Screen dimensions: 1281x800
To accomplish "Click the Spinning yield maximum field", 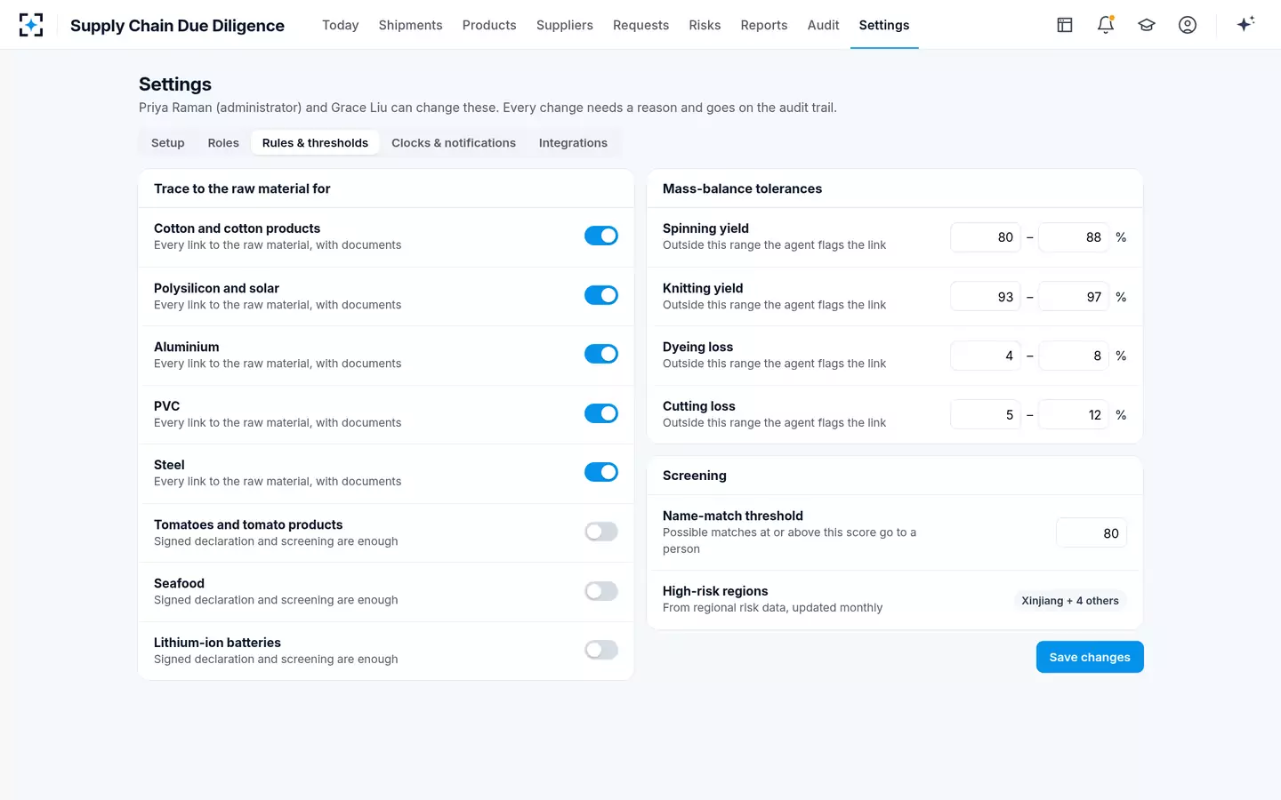I will 1074,237.
